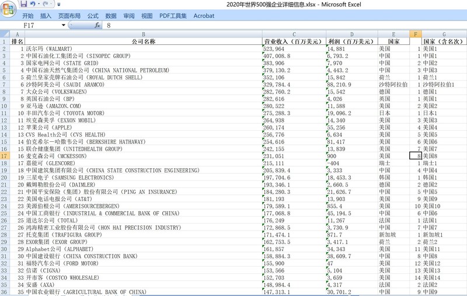
Task: Open the Undo history dropdown arrow
Action: pos(39,4)
